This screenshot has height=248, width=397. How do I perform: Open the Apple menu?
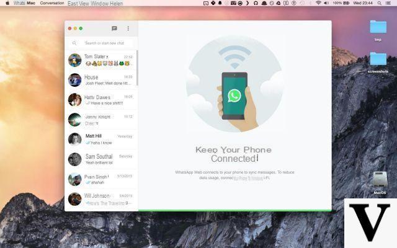tap(7, 3)
